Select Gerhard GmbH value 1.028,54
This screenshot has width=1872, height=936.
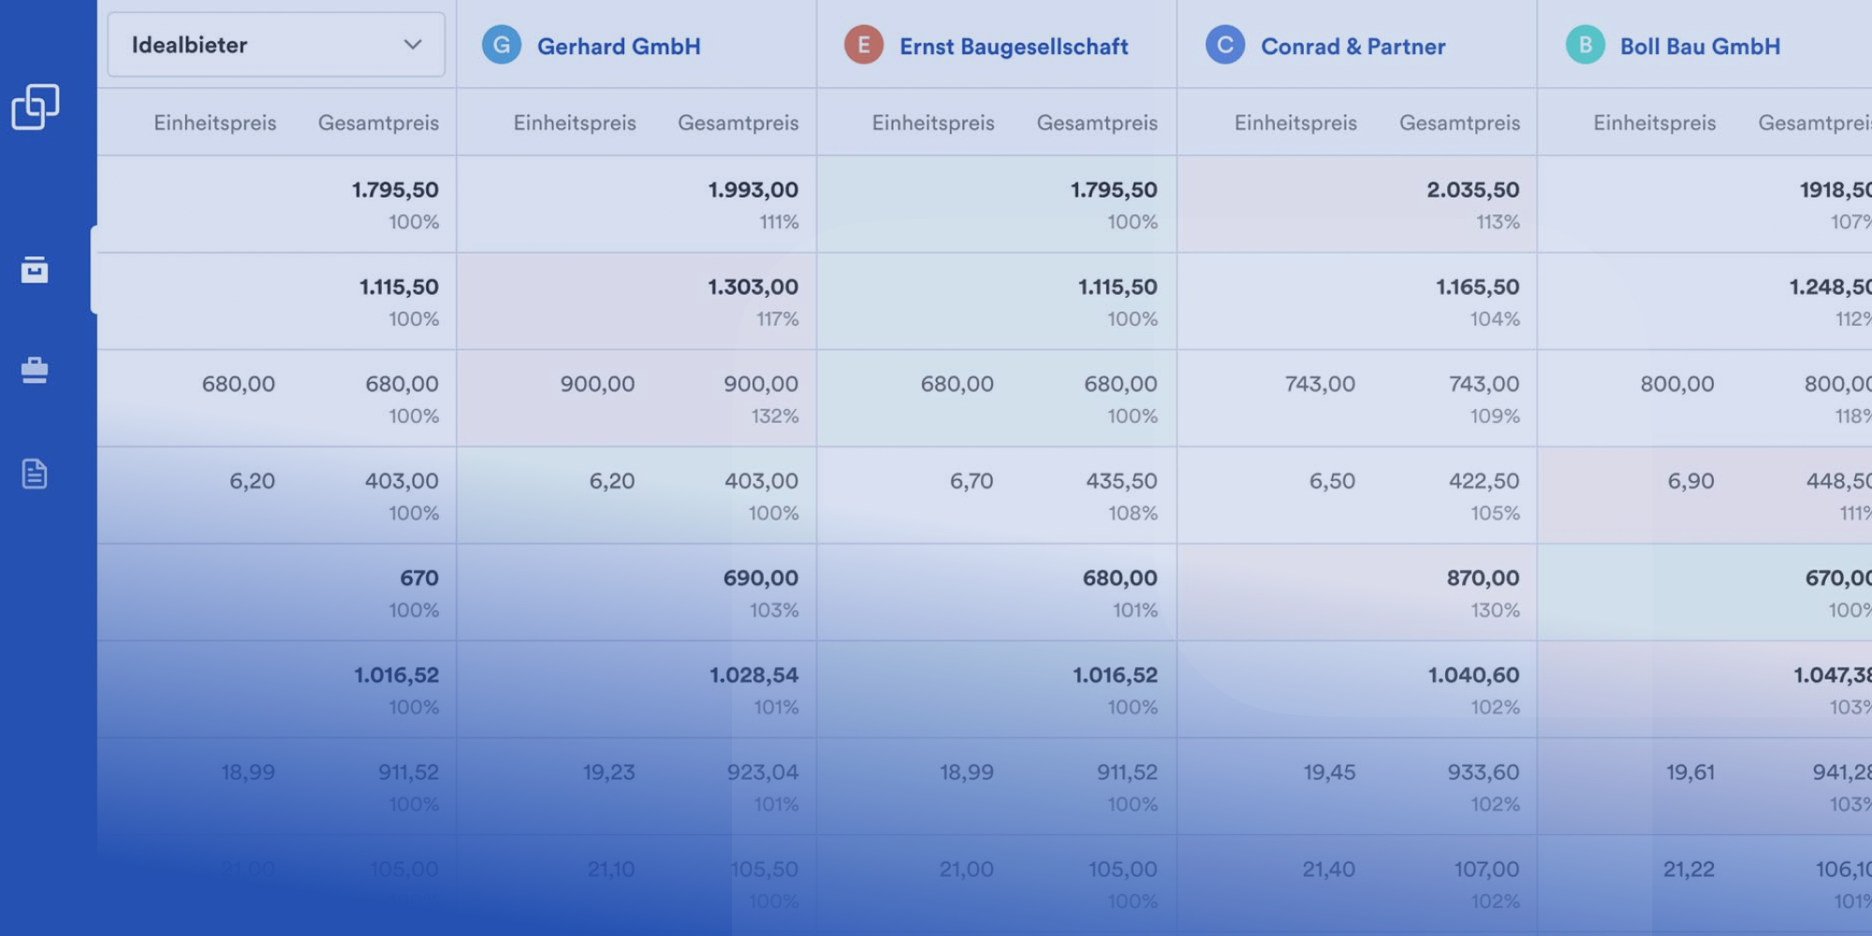[754, 675]
